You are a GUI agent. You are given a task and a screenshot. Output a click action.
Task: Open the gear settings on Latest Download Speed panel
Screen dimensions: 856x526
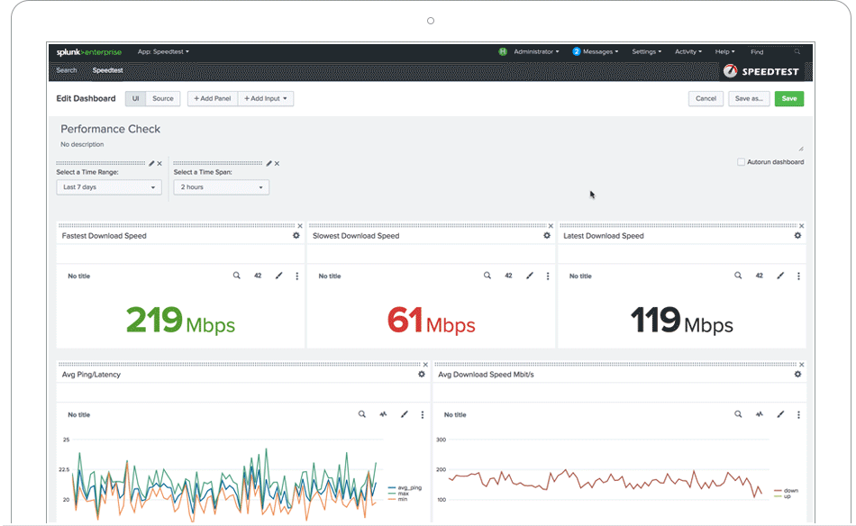(x=797, y=235)
